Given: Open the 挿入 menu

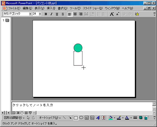Looking at the screenshot, I should 51,8.
